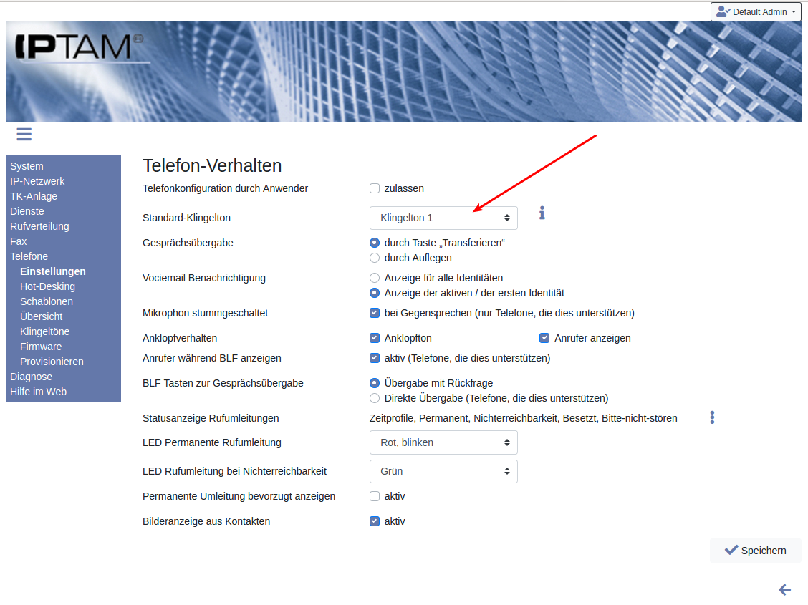This screenshot has width=808, height=605.
Task: Expand the LED Permanente Rufumleitung dropdown
Action: (443, 442)
